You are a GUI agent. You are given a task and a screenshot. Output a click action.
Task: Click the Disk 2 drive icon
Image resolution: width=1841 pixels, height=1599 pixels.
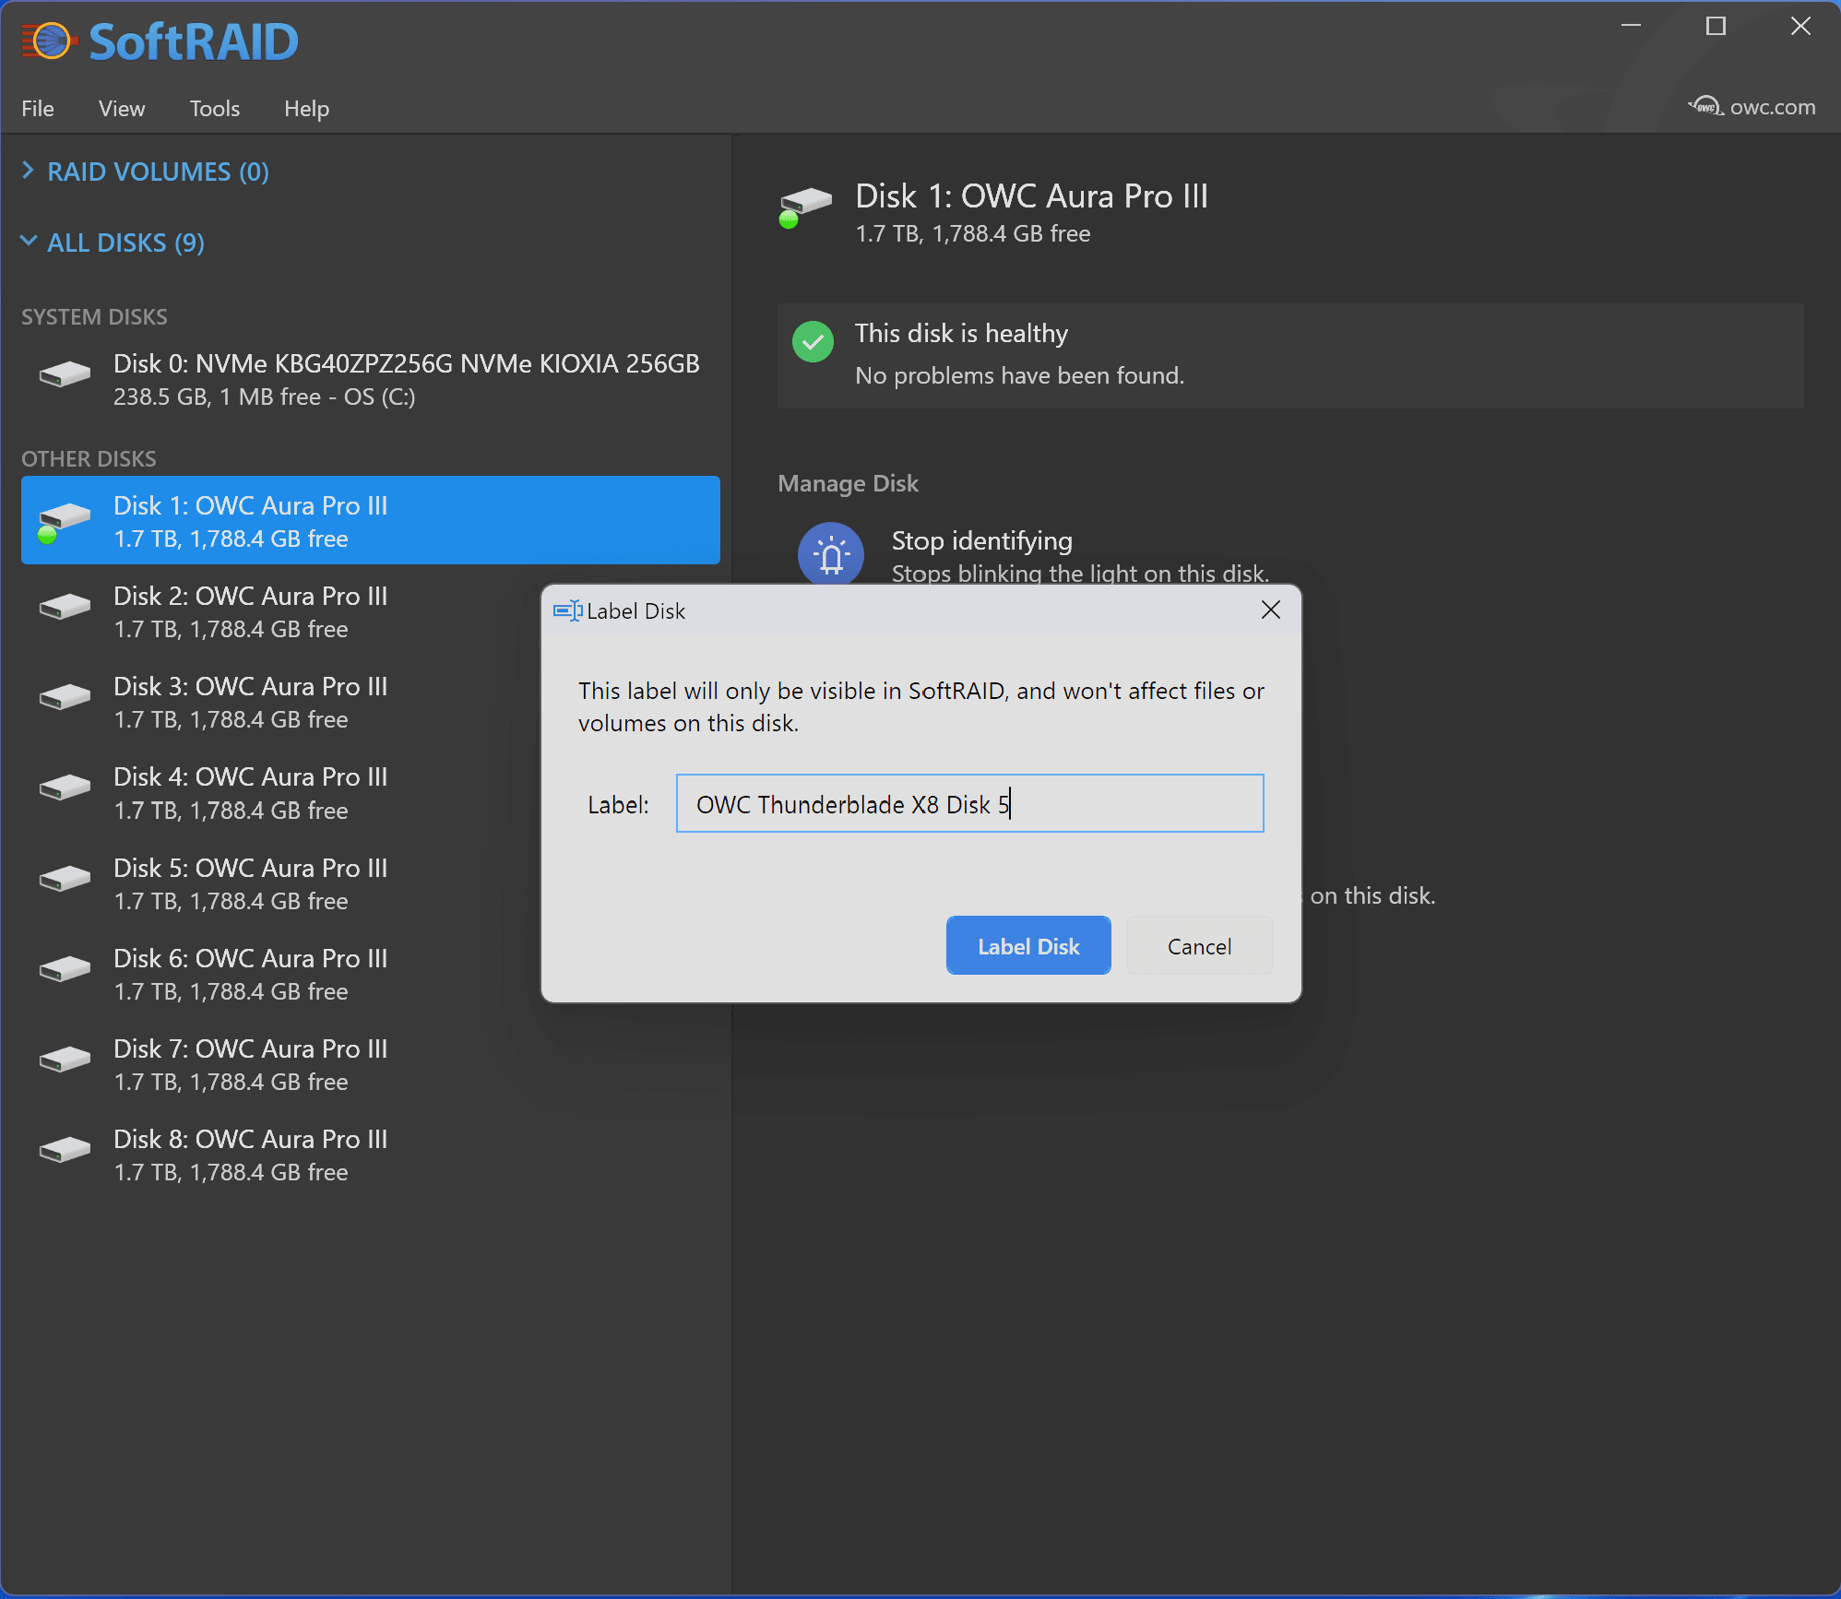tap(65, 607)
